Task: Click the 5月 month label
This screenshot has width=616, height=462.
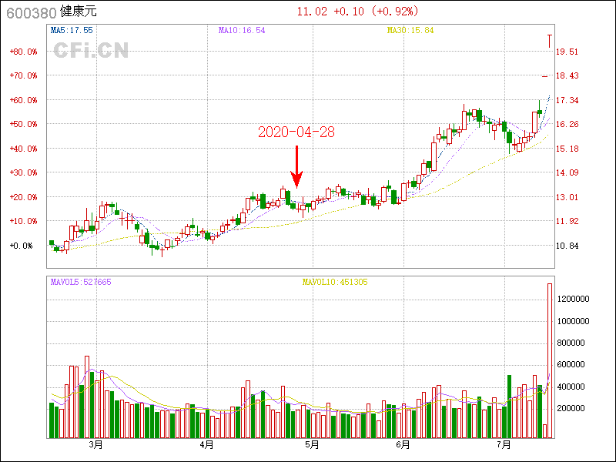Action: point(312,445)
